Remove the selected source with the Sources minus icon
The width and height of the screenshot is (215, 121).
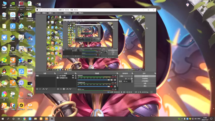point(61,89)
